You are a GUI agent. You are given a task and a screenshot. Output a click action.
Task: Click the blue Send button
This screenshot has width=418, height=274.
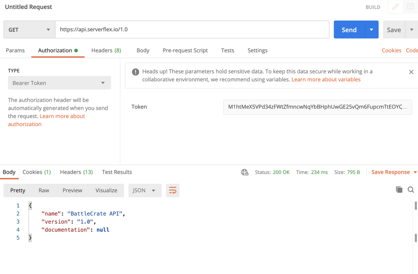[x=349, y=30]
